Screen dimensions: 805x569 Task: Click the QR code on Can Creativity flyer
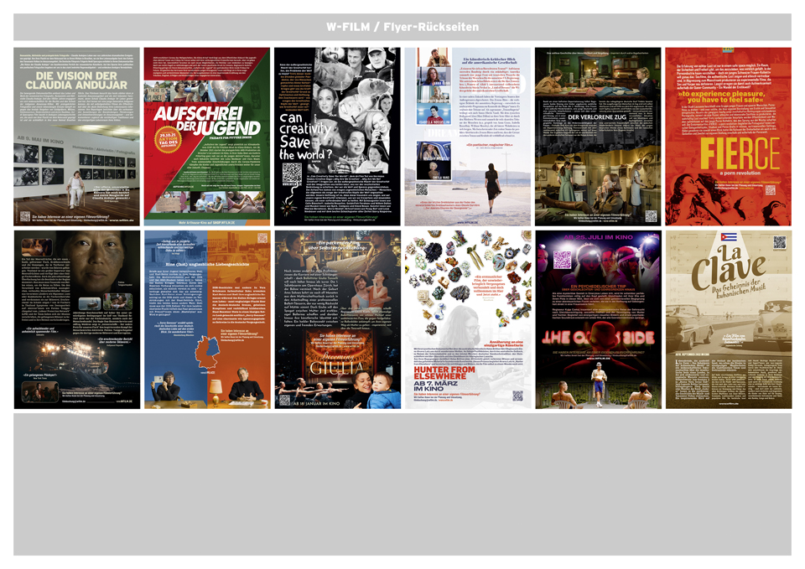pos(293,174)
